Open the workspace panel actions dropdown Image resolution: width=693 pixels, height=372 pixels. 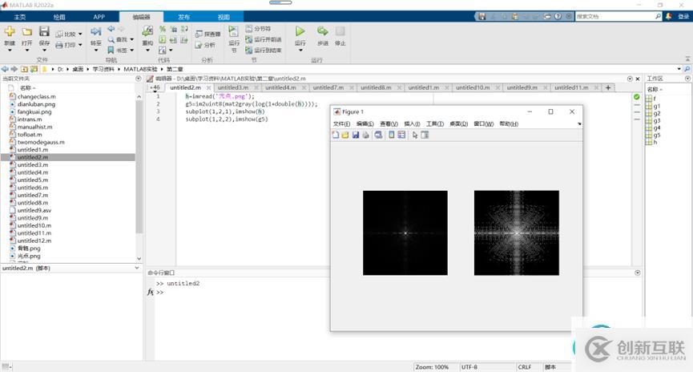687,79
